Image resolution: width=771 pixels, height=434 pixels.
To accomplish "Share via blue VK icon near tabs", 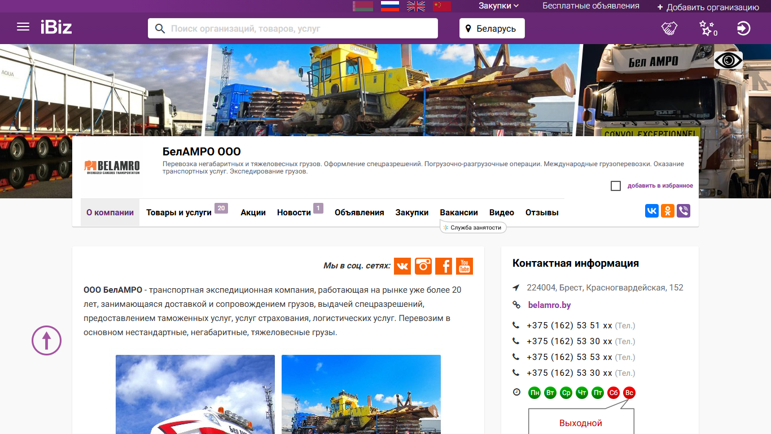I will (x=652, y=211).
